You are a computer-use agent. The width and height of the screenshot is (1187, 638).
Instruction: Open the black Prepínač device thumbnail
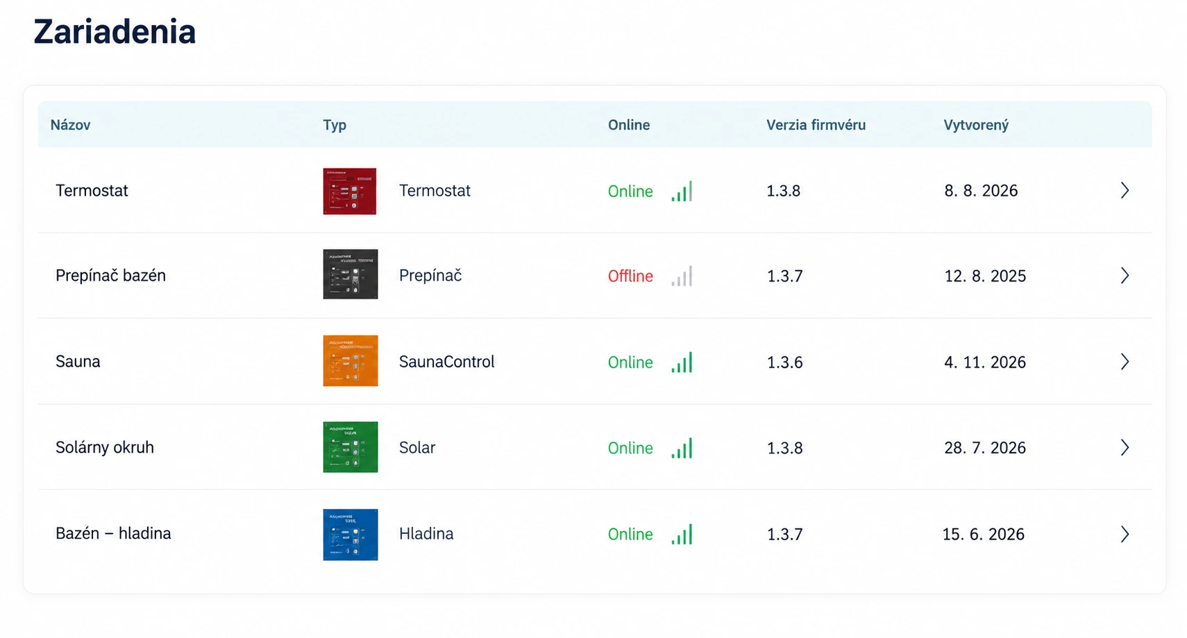click(x=350, y=274)
